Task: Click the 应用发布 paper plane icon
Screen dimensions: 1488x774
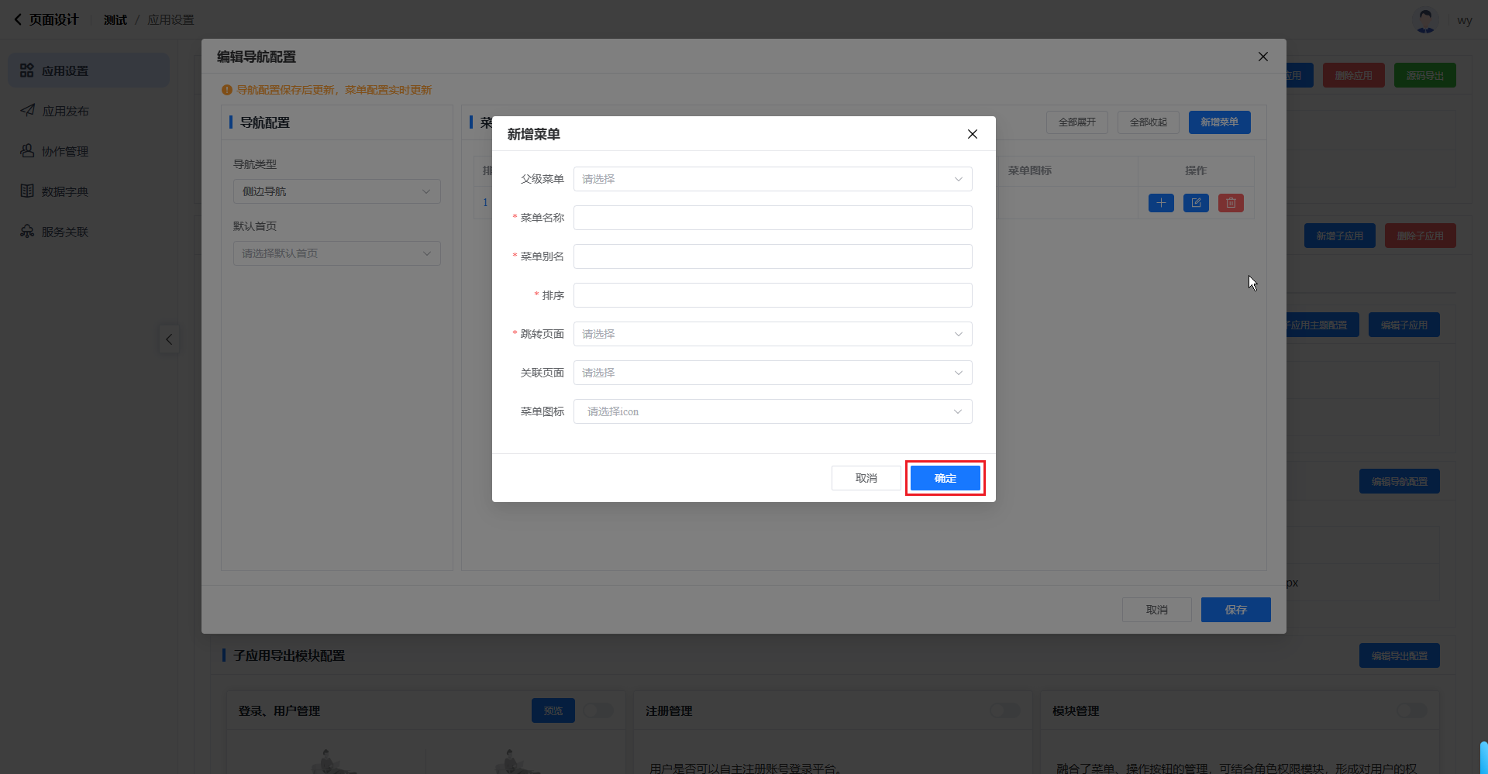Action: pos(27,111)
